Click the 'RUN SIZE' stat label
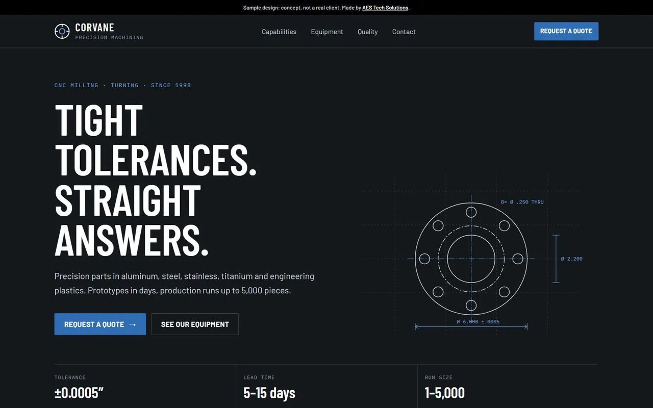Screen dimensions: 653x408 click(x=439, y=377)
